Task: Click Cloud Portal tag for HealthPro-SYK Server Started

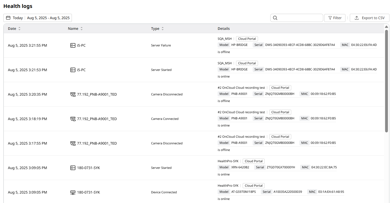Action: pyautogui.click(x=253, y=161)
